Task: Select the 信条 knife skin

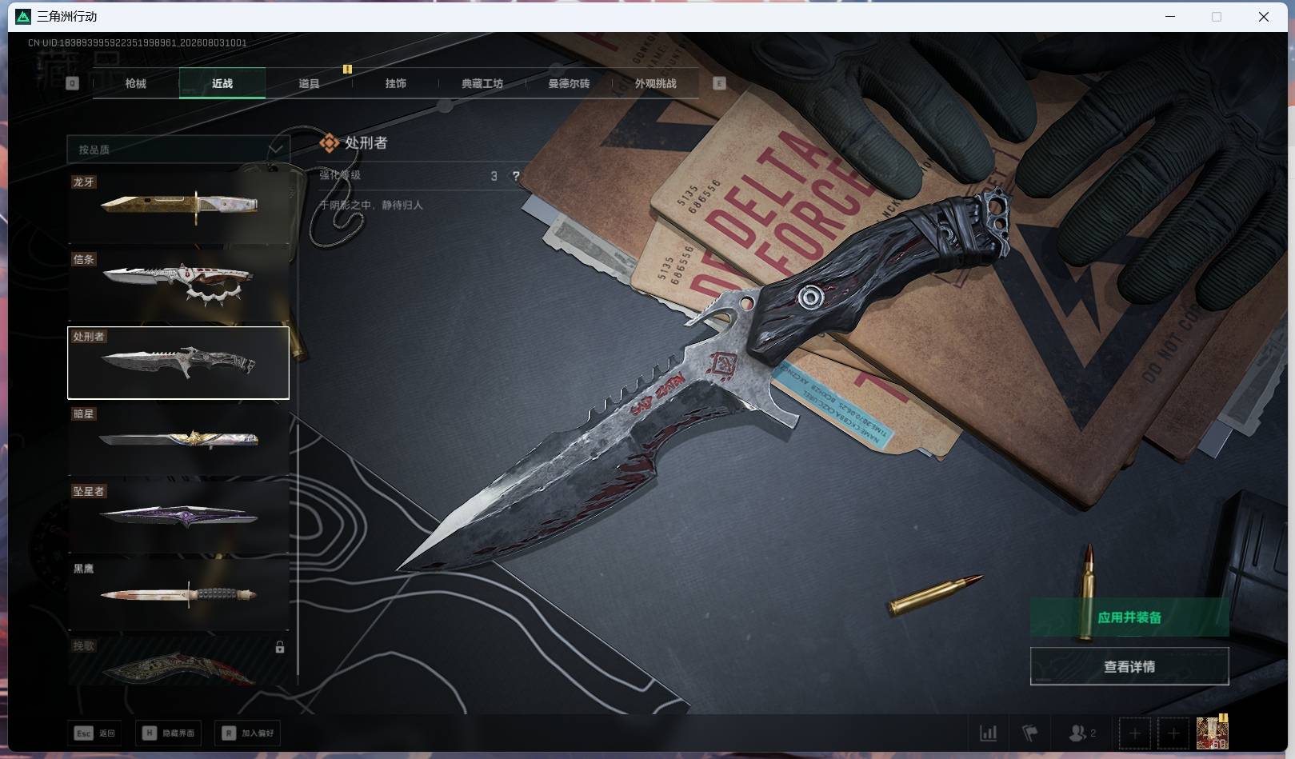Action: (x=178, y=286)
